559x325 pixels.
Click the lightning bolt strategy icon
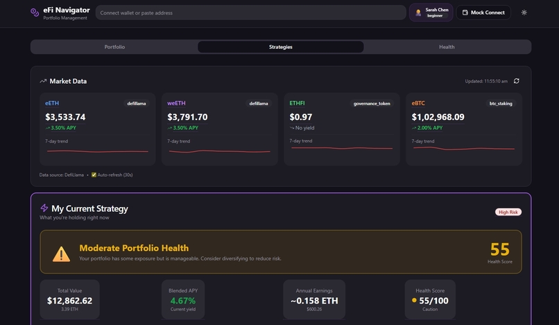point(44,208)
